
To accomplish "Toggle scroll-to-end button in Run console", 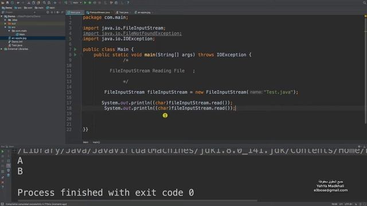I will (x=8, y=165).
